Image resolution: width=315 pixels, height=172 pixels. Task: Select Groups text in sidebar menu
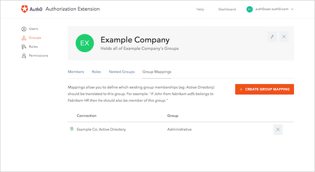point(35,38)
